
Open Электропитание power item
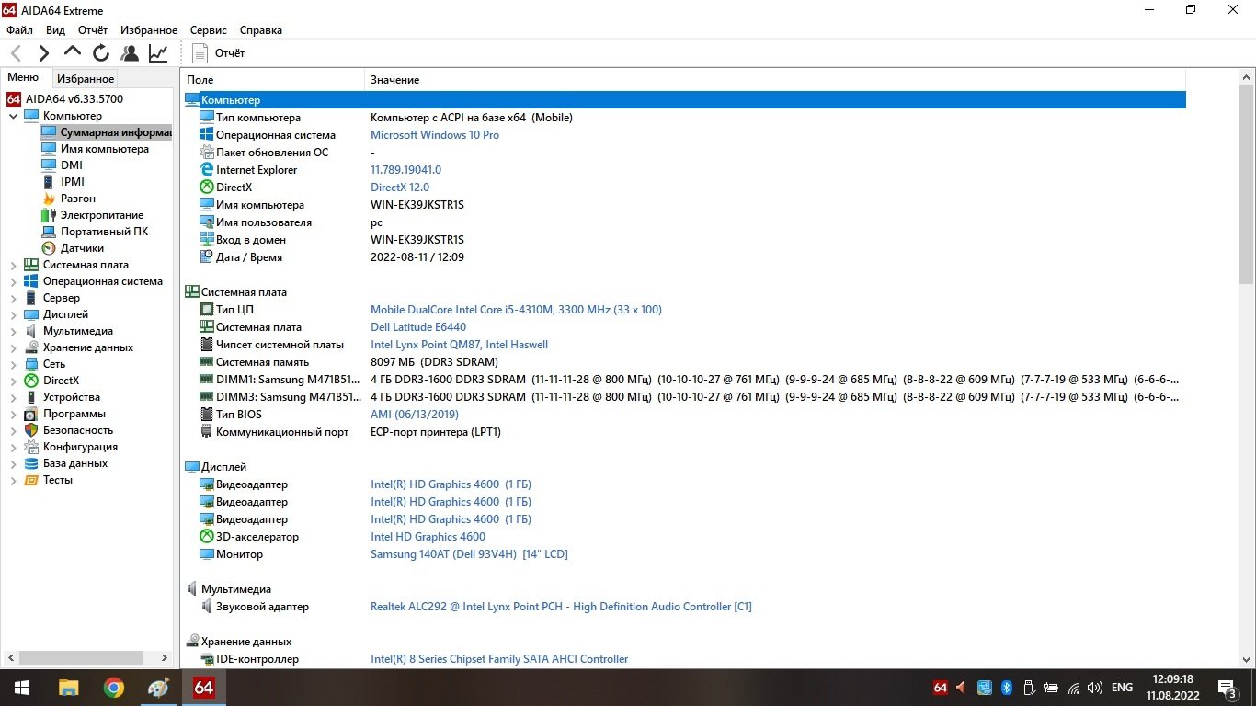click(x=102, y=215)
